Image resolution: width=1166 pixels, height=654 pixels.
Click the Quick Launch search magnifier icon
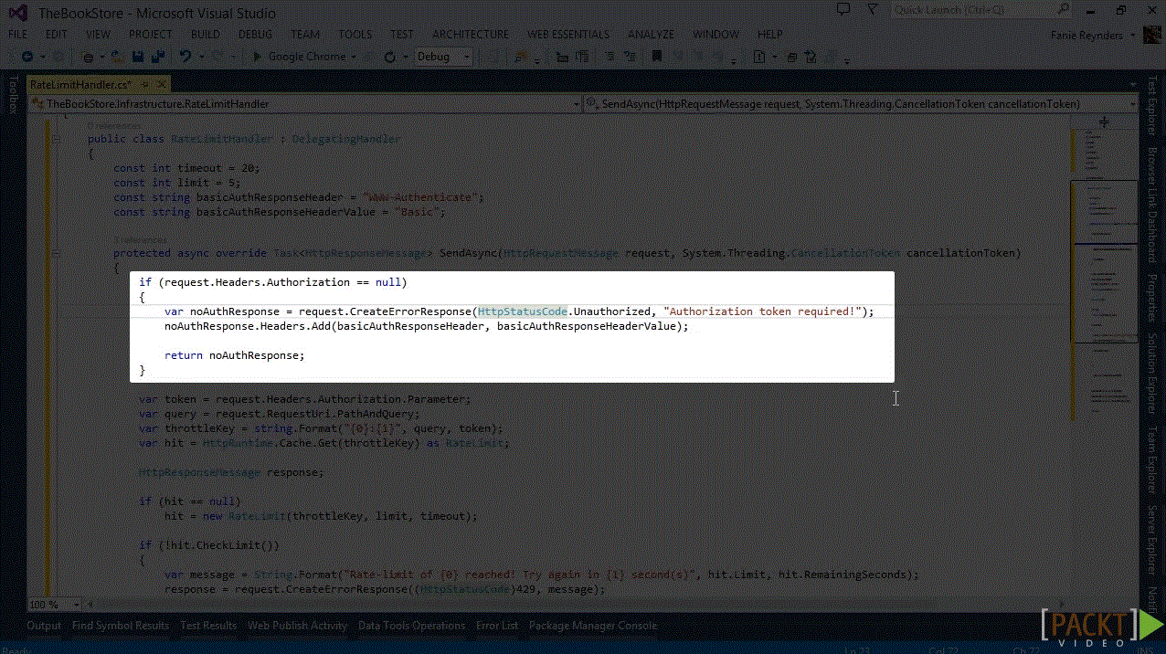tap(1063, 10)
